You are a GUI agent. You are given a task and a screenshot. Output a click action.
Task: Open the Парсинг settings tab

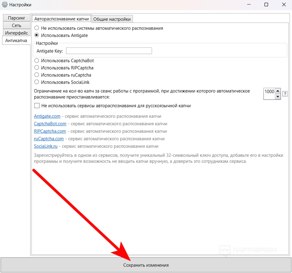16,18
